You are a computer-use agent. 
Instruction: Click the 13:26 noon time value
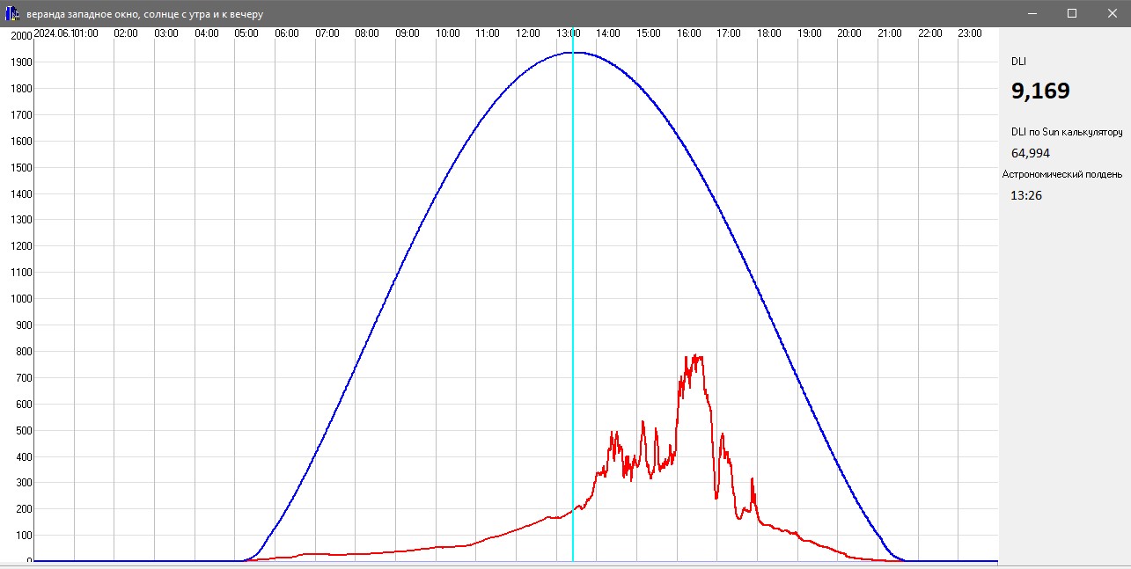pyautogui.click(x=1026, y=195)
